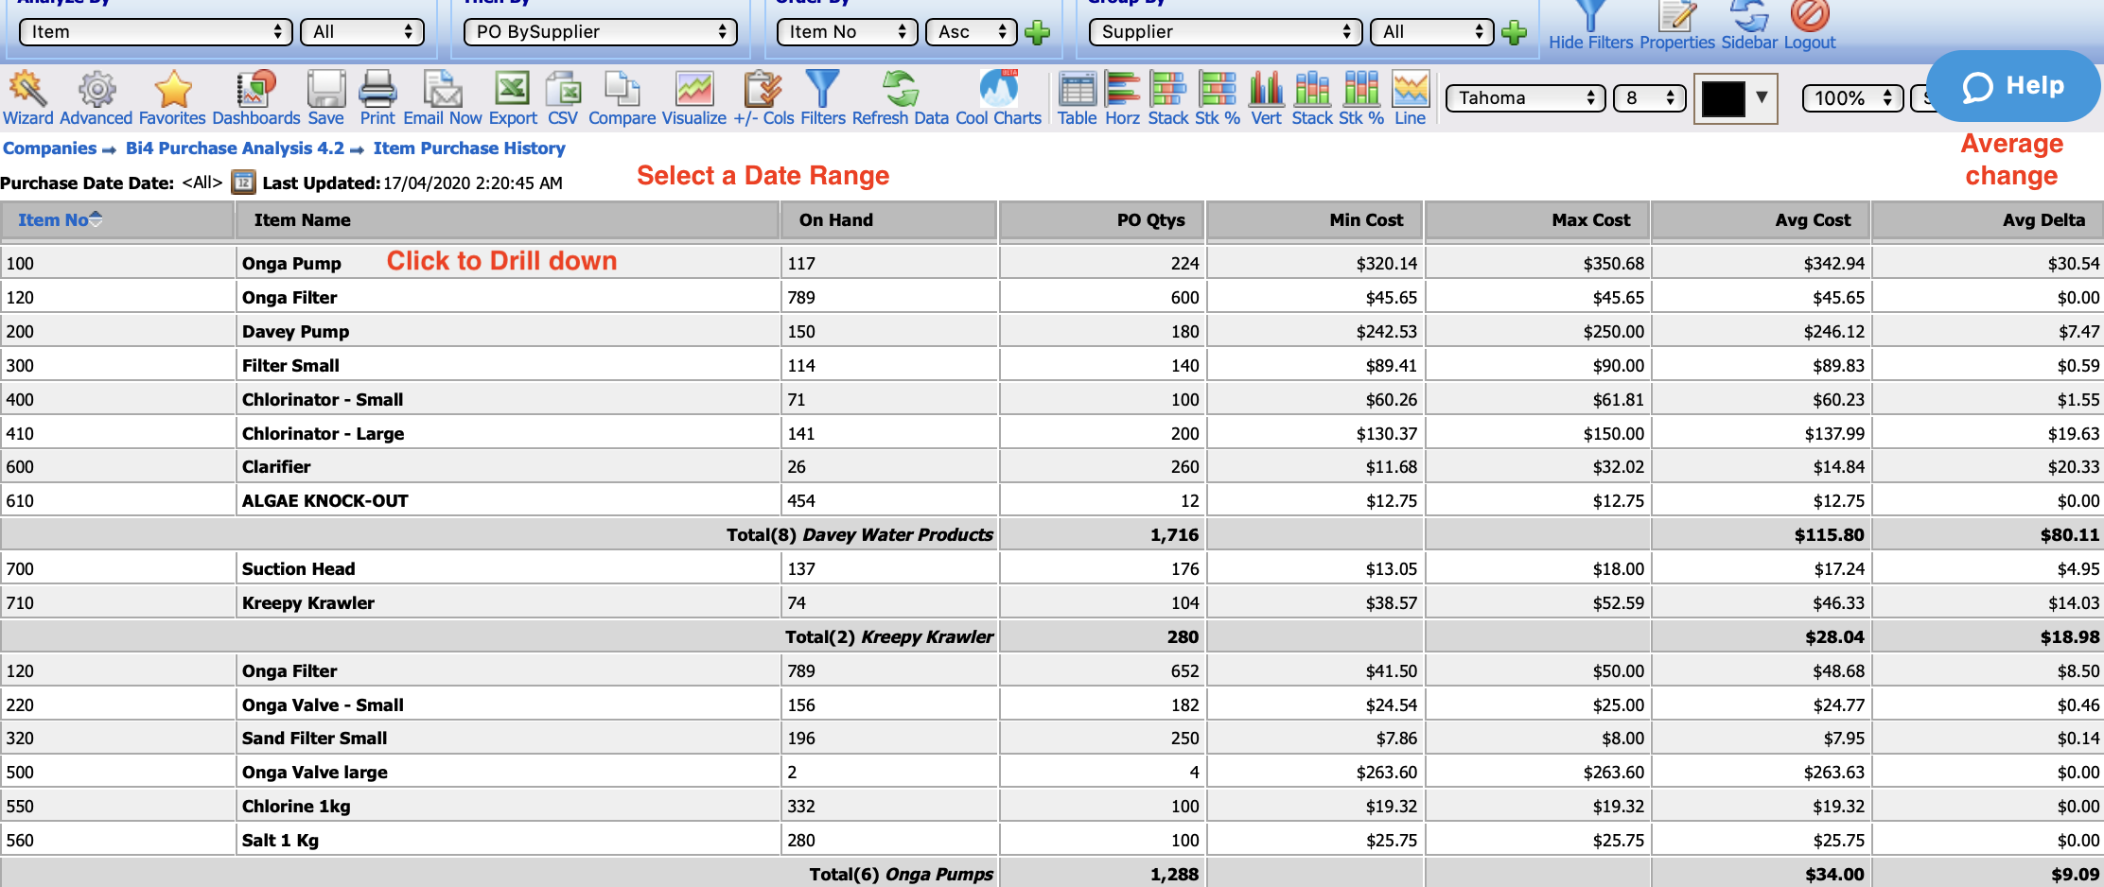Open the All dropdown beside Item

click(x=362, y=32)
